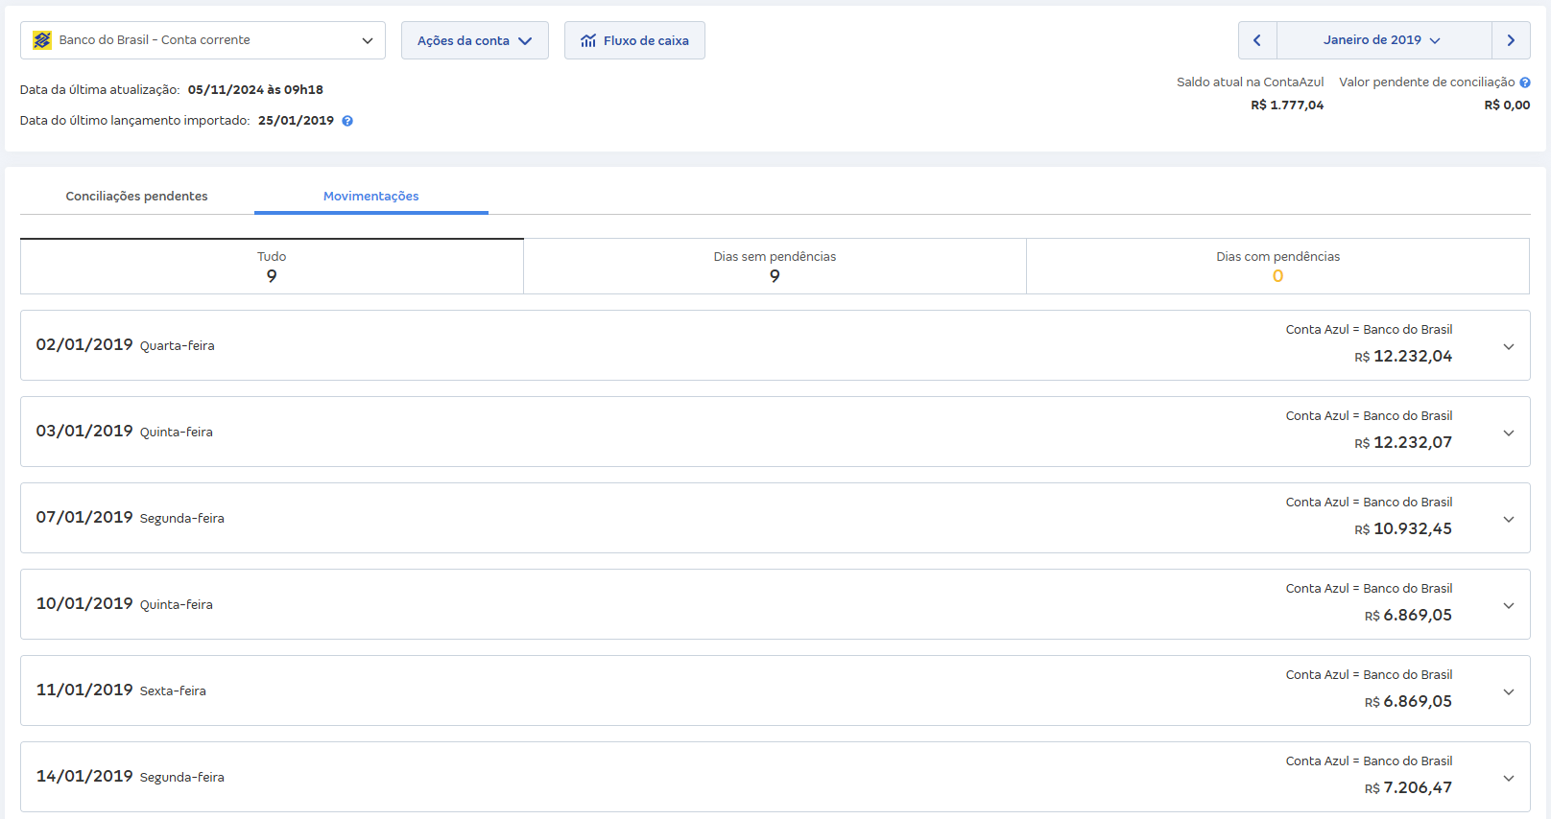Filter by Dias sem pendências
The width and height of the screenshot is (1551, 819).
click(x=775, y=267)
